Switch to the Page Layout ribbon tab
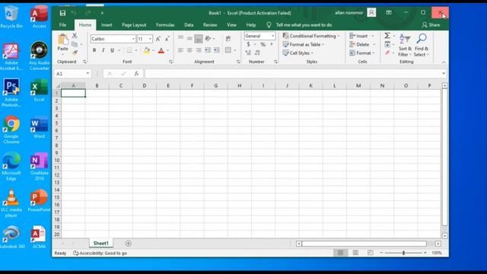 click(134, 25)
